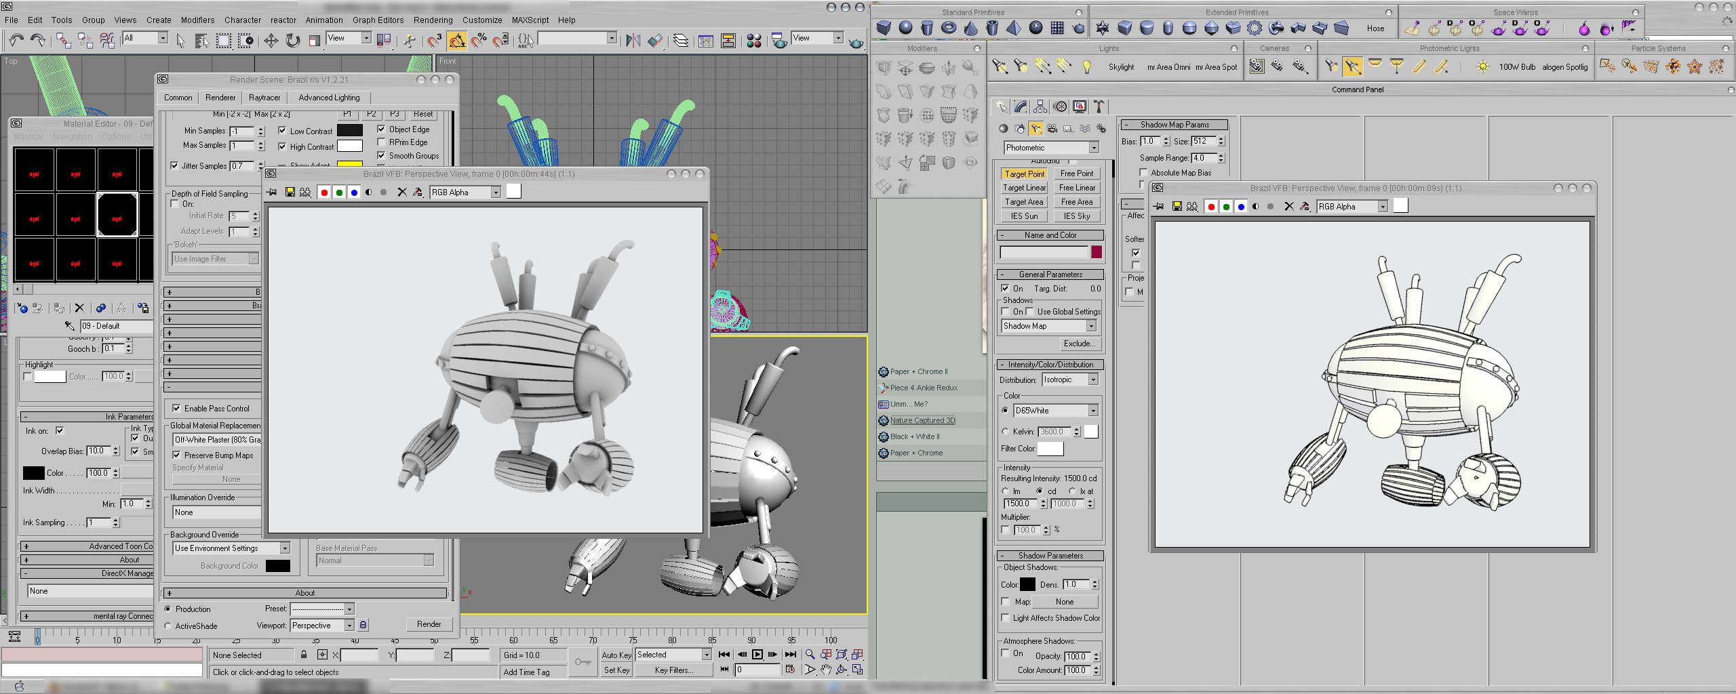The height and width of the screenshot is (694, 1736).
Task: Check Absolute Map Bias option
Action: coord(1143,173)
